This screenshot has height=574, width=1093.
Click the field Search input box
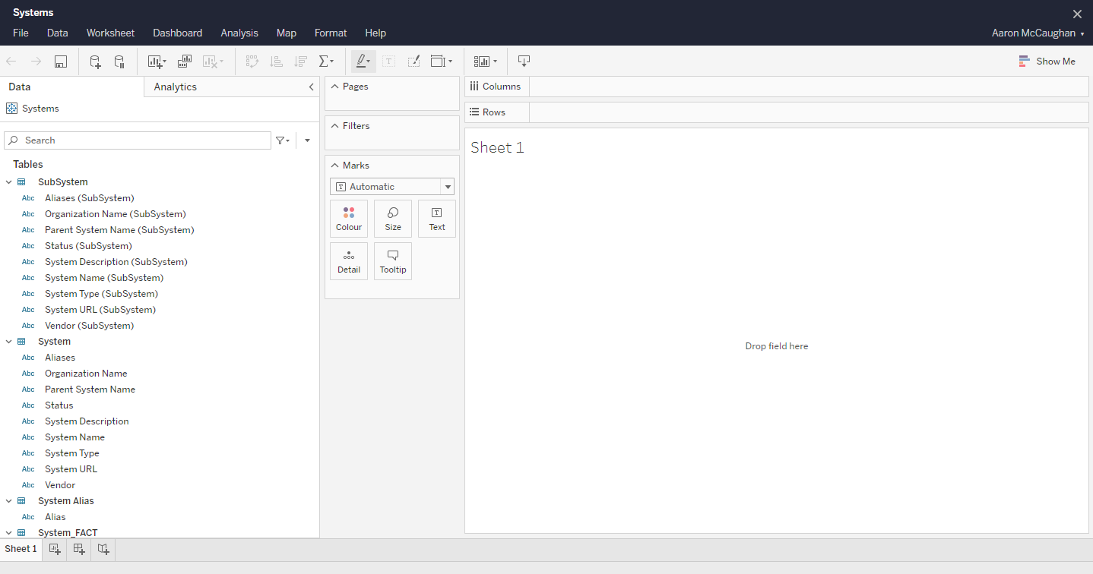[x=144, y=140]
